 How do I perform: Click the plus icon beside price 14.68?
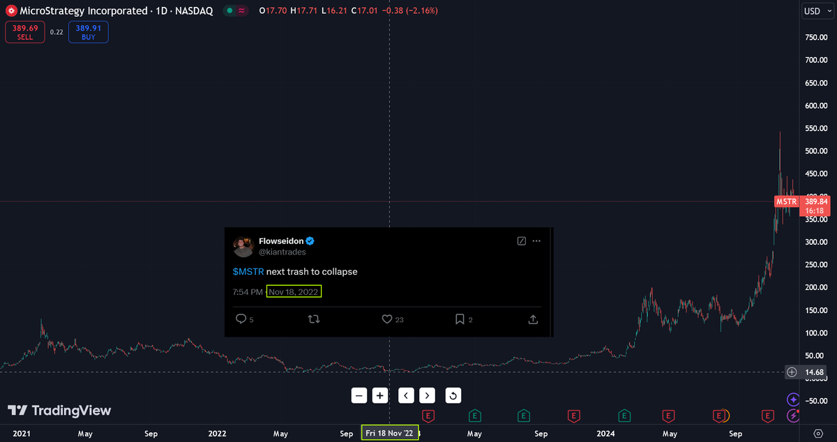tap(792, 372)
